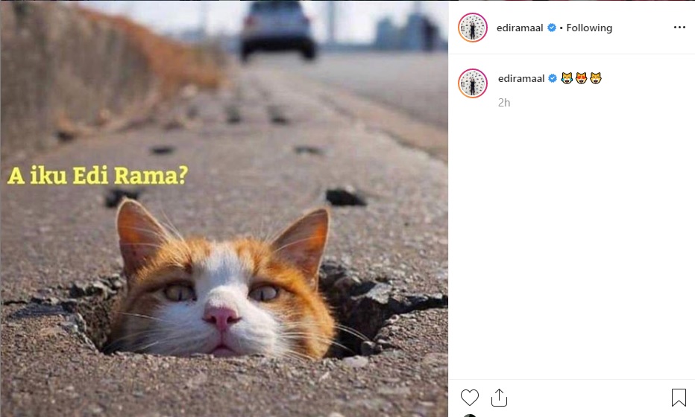Click the "A iku Edi Rama?" overlay text
This screenshot has height=417, width=695.
point(98,176)
